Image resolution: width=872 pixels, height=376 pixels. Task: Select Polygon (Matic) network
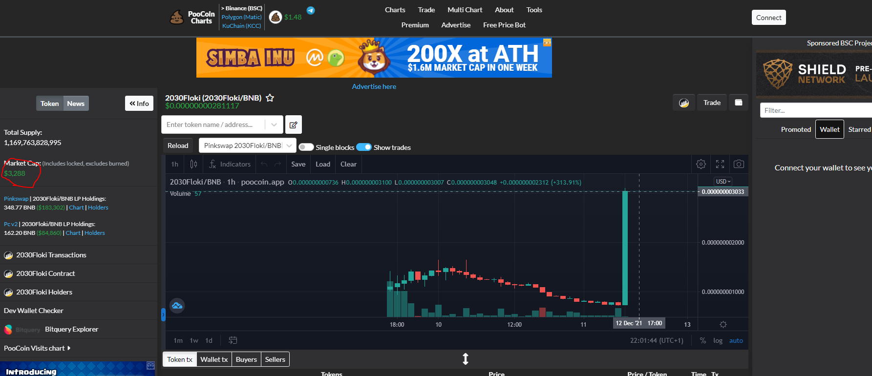point(241,17)
